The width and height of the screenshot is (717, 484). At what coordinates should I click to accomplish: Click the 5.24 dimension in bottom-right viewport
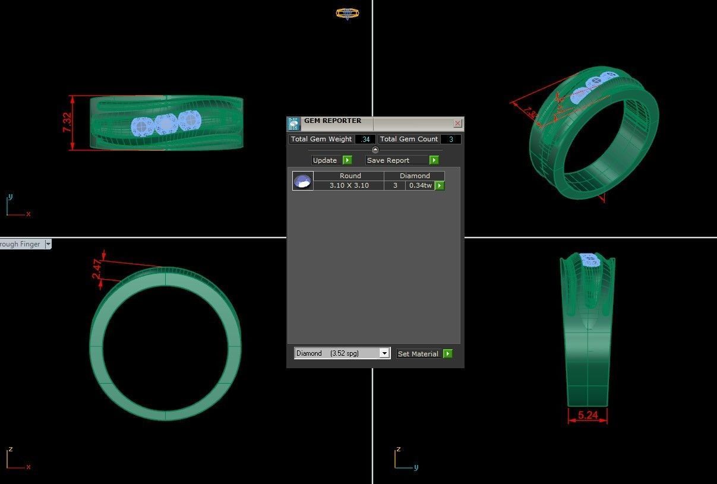pos(588,415)
